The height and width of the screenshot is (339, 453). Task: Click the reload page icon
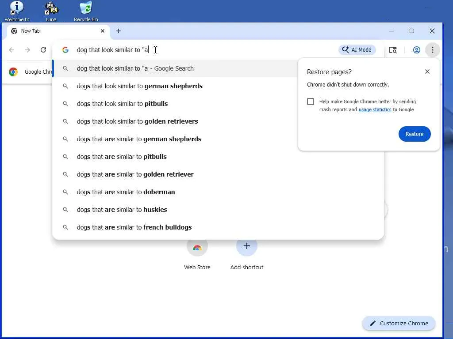coord(43,50)
